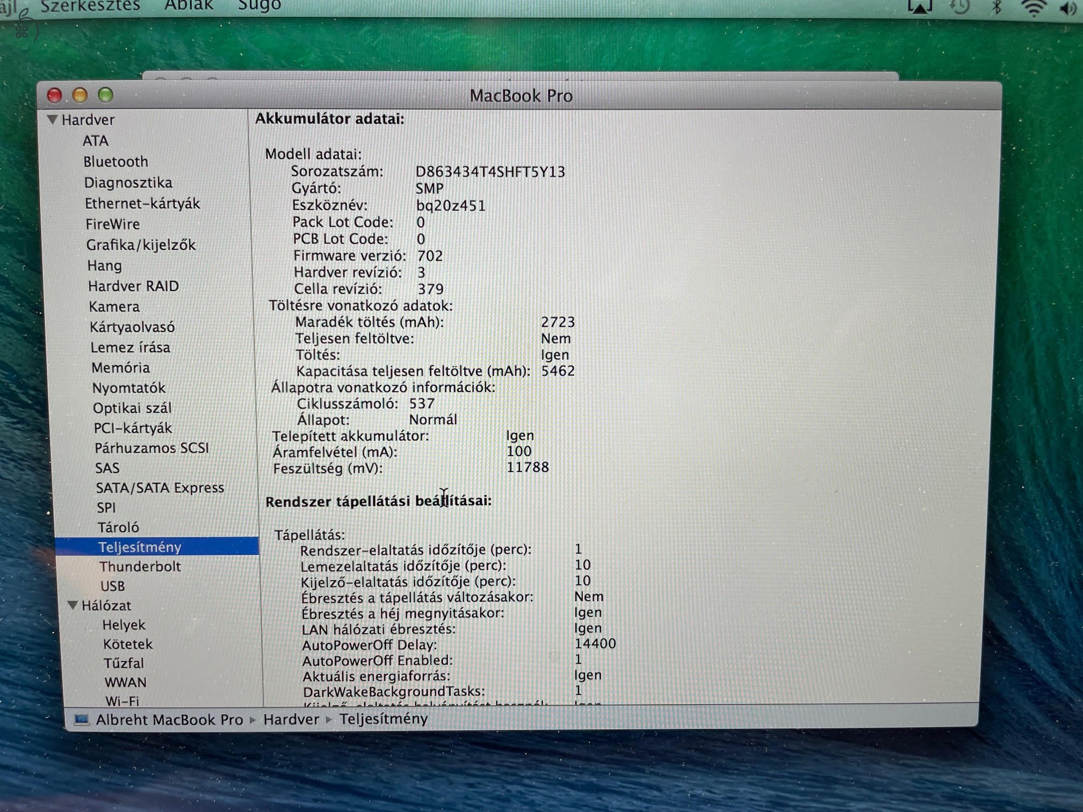
Task: Open the Súgó menu
Action: click(259, 5)
